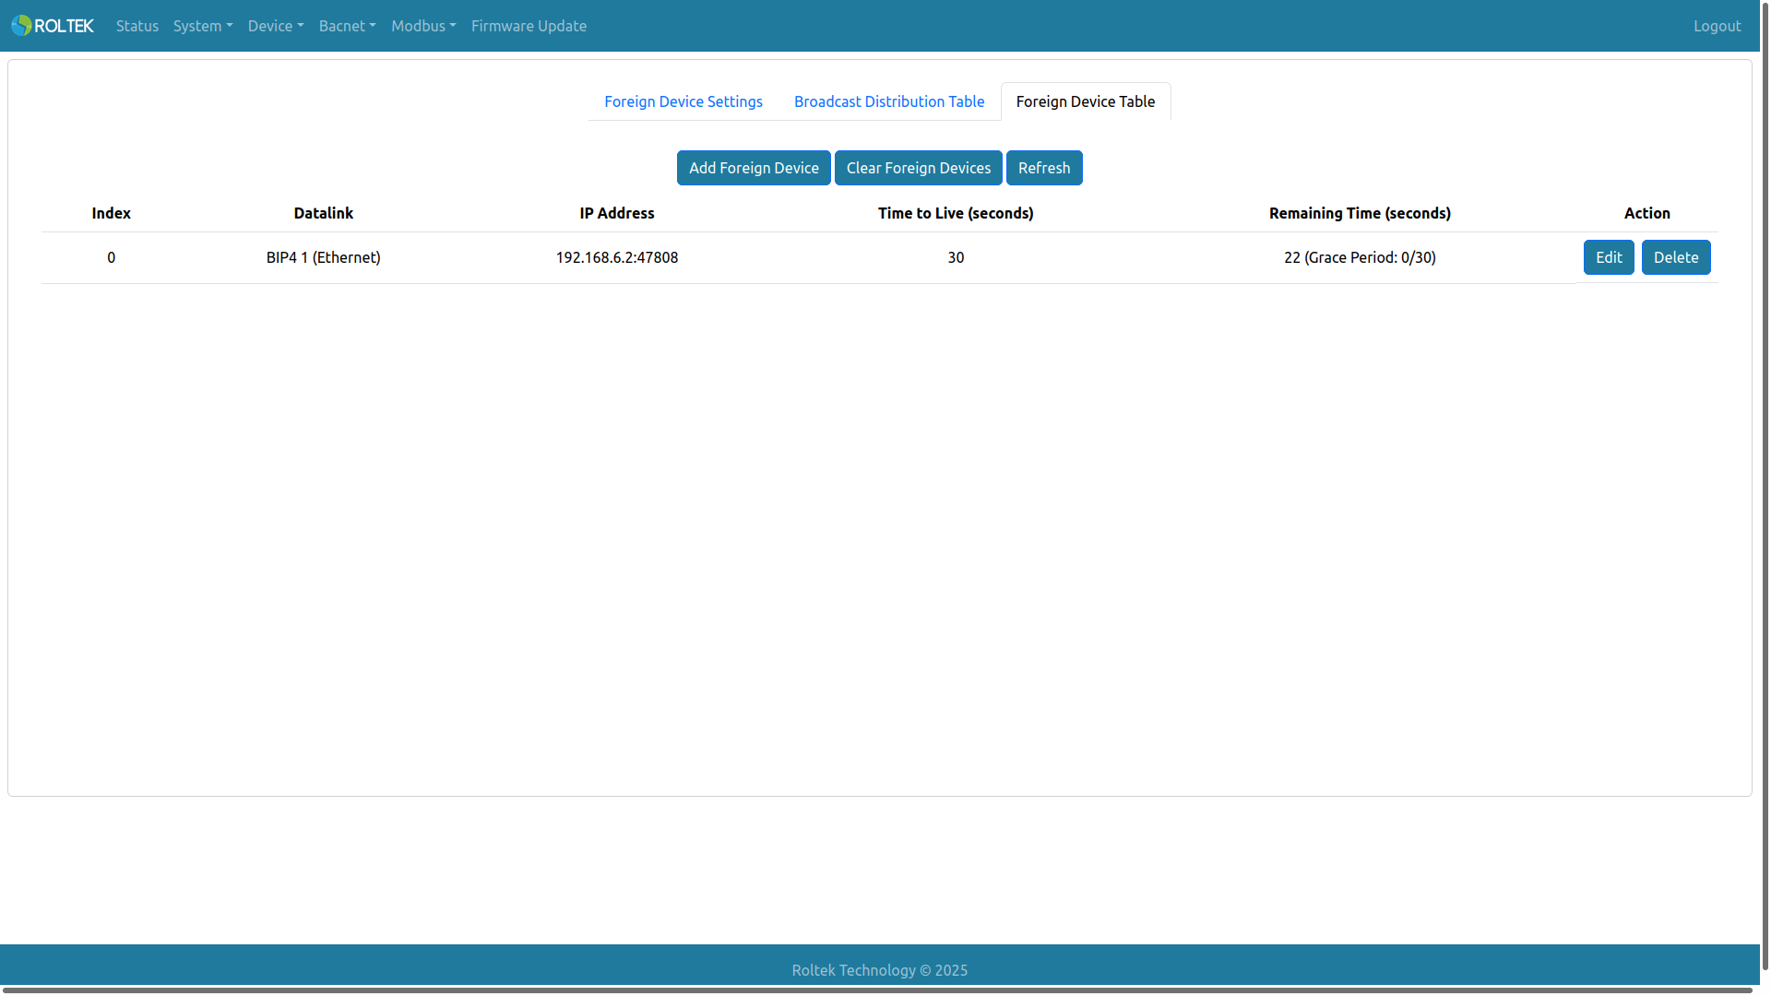Select the index 0 cell

coord(112,257)
